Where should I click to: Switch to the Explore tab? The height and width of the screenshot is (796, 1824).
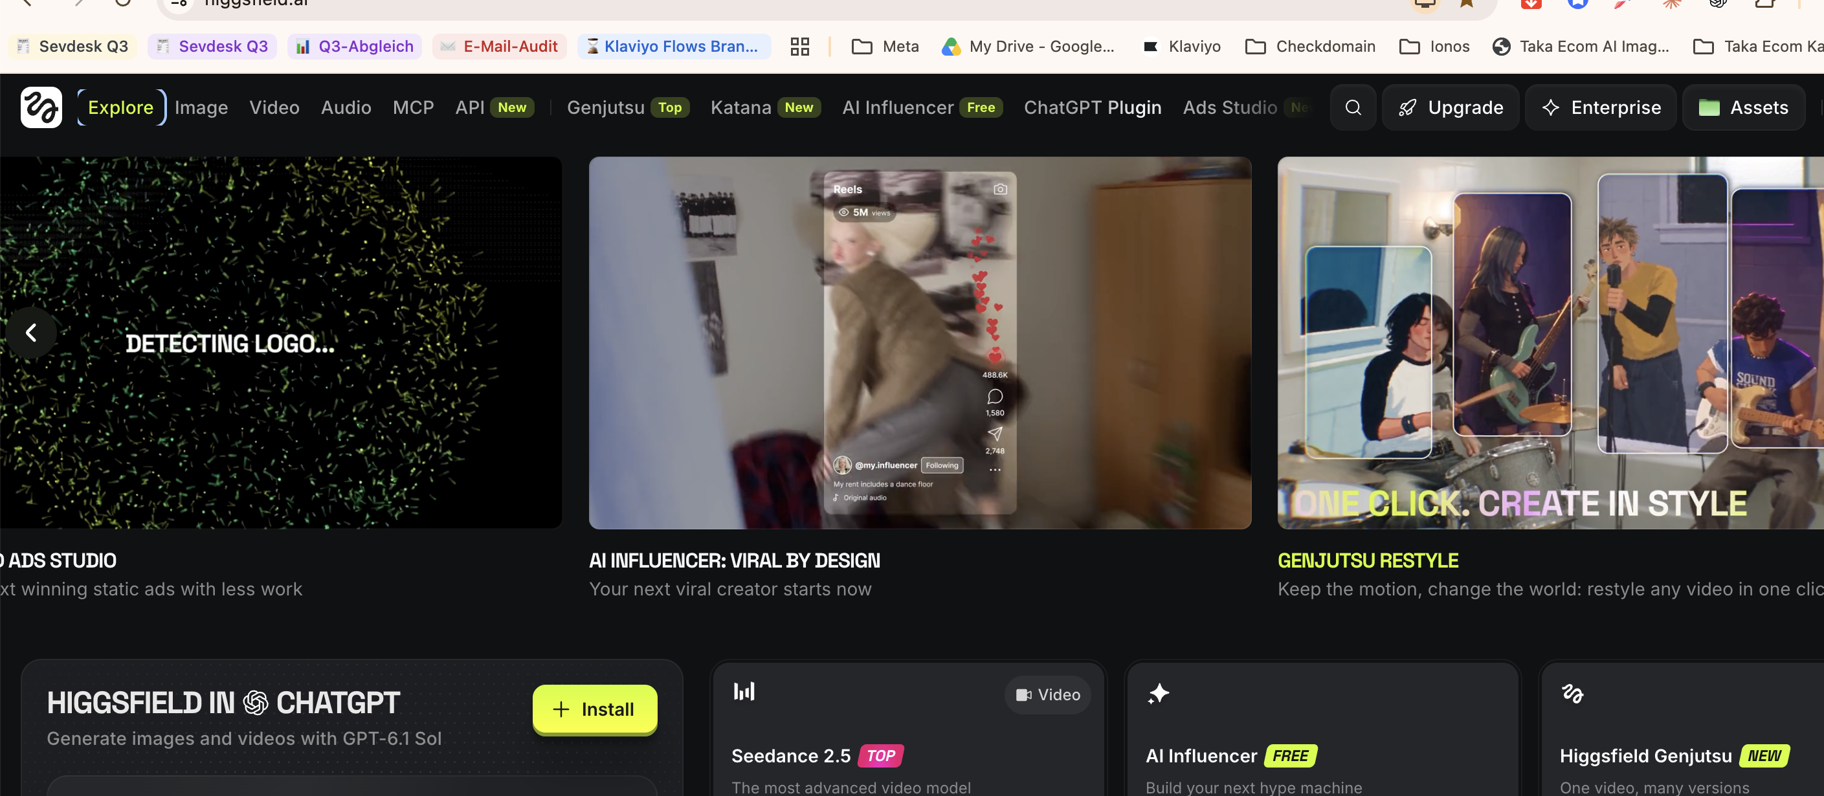121,107
